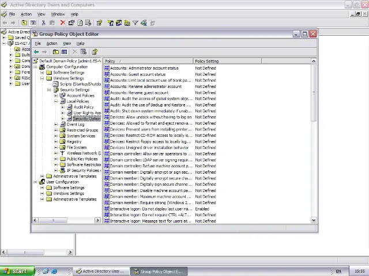The image size is (369, 276).
Task: Click up arrow of policy list scrollbar
Action: pyautogui.click(x=314, y=61)
